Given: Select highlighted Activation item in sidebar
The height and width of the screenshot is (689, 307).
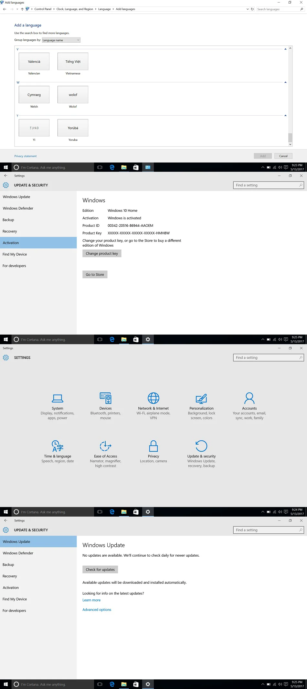Looking at the screenshot, I should point(38,243).
